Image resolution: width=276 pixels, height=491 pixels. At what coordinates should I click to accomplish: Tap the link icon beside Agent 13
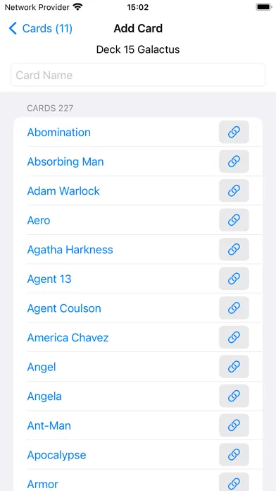click(234, 279)
